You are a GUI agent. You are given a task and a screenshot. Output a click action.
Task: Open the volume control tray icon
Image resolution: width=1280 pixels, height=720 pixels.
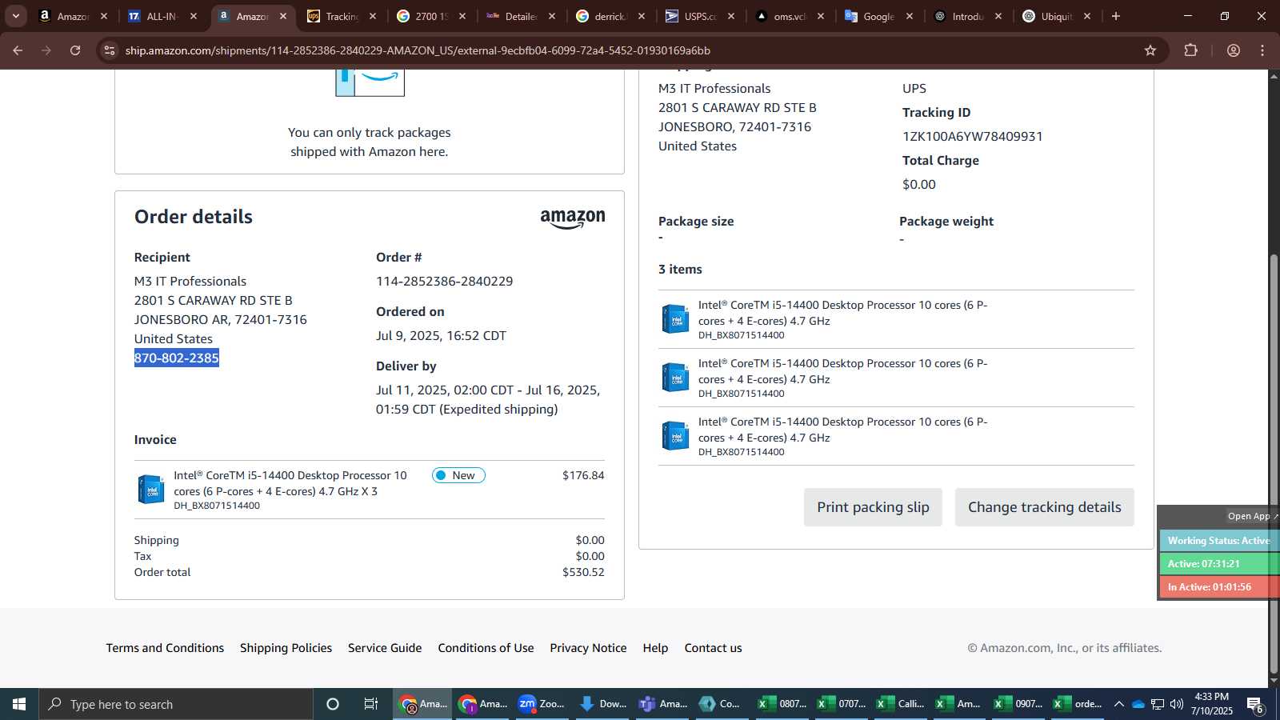pyautogui.click(x=1176, y=704)
